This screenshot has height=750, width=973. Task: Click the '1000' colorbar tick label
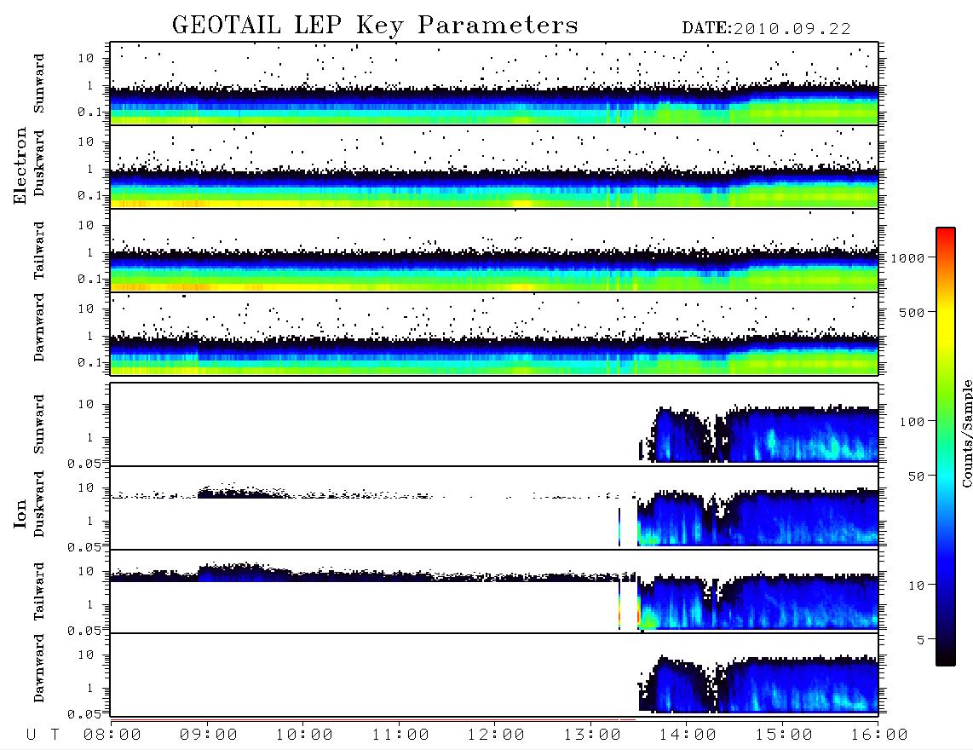point(907,258)
